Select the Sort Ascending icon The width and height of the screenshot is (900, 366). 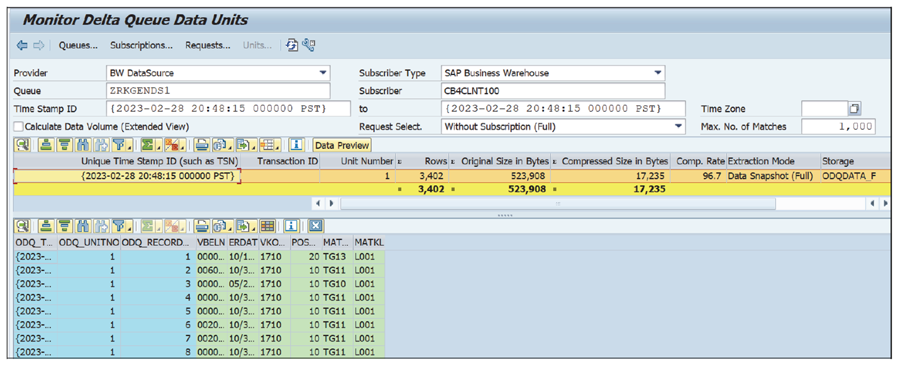(45, 145)
